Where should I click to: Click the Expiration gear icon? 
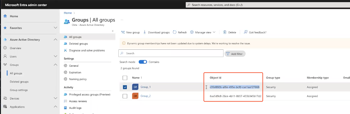(66, 72)
